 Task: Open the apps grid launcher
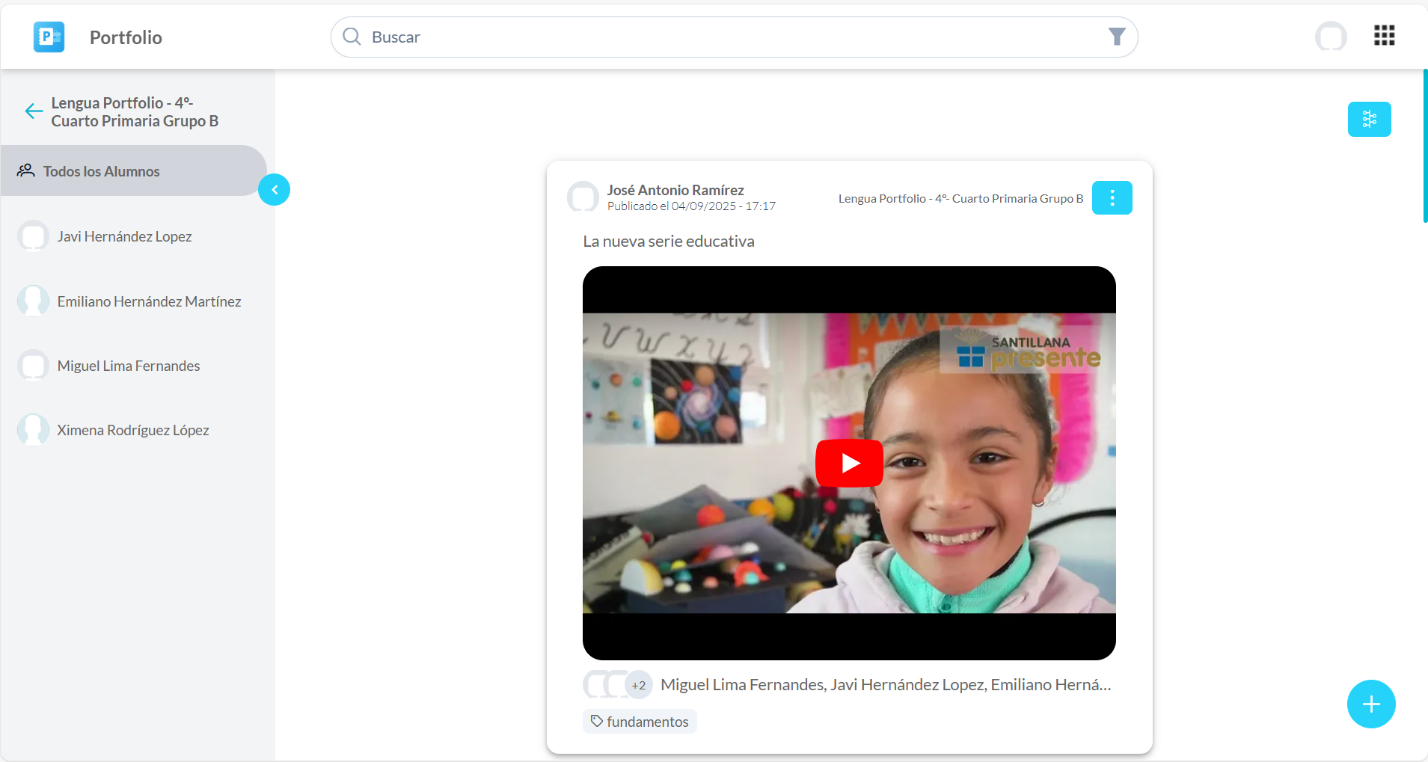point(1384,36)
